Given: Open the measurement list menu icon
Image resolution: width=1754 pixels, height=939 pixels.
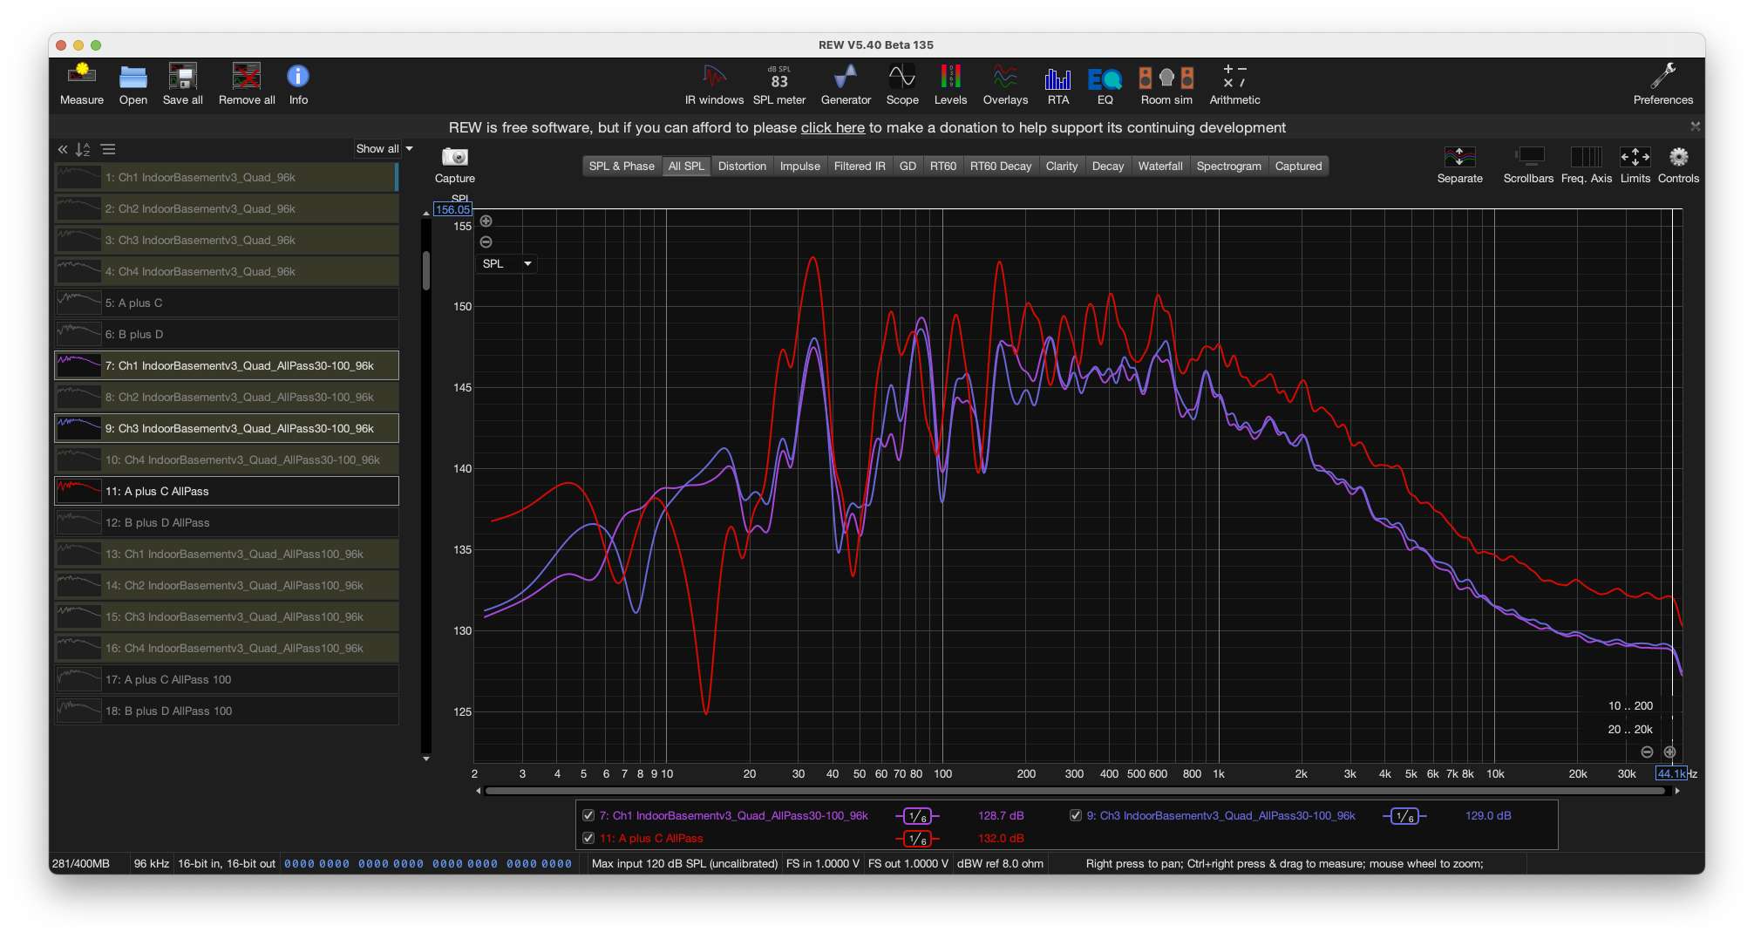Looking at the screenshot, I should coord(108,149).
